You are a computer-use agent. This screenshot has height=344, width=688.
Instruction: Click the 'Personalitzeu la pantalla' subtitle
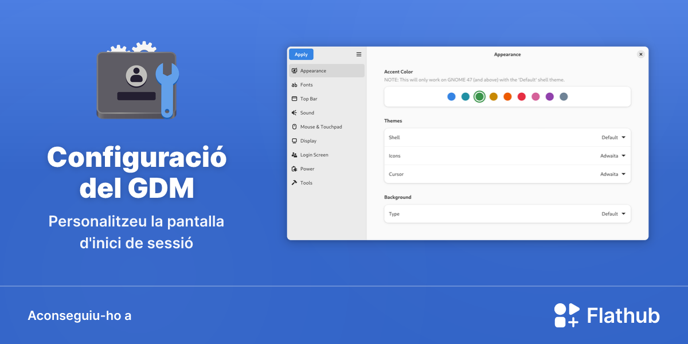136,221
